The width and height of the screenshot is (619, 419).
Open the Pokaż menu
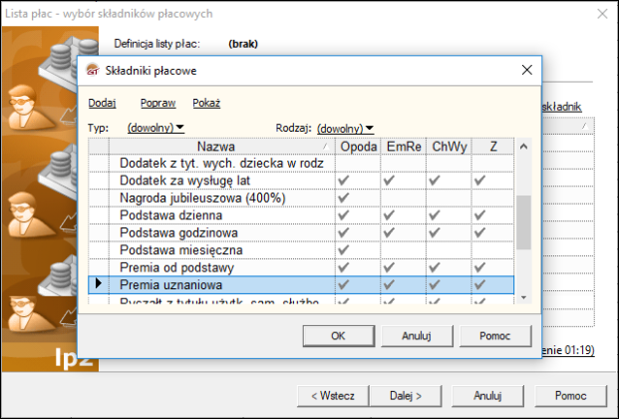point(206,103)
